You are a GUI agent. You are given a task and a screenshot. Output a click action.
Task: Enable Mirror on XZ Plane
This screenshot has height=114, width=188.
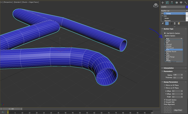click(165, 85)
